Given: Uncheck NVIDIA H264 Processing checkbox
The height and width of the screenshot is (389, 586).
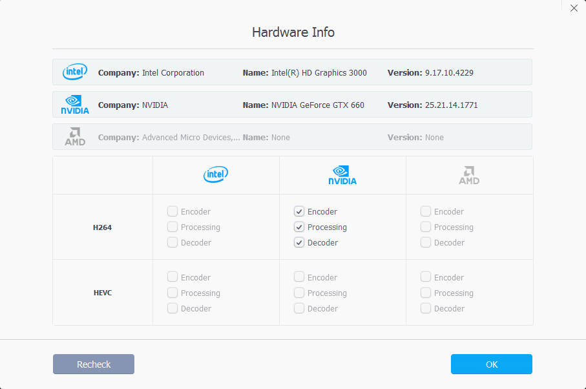Looking at the screenshot, I should [x=299, y=227].
